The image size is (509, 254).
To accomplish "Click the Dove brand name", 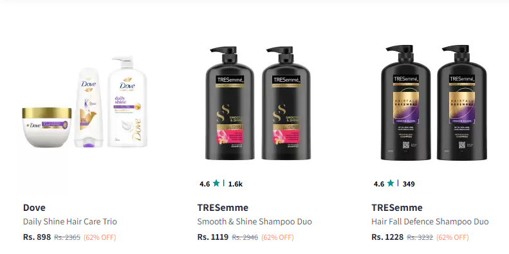I will click(x=34, y=208).
